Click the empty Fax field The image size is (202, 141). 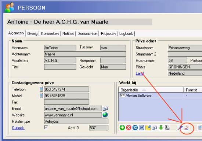pos(66,102)
